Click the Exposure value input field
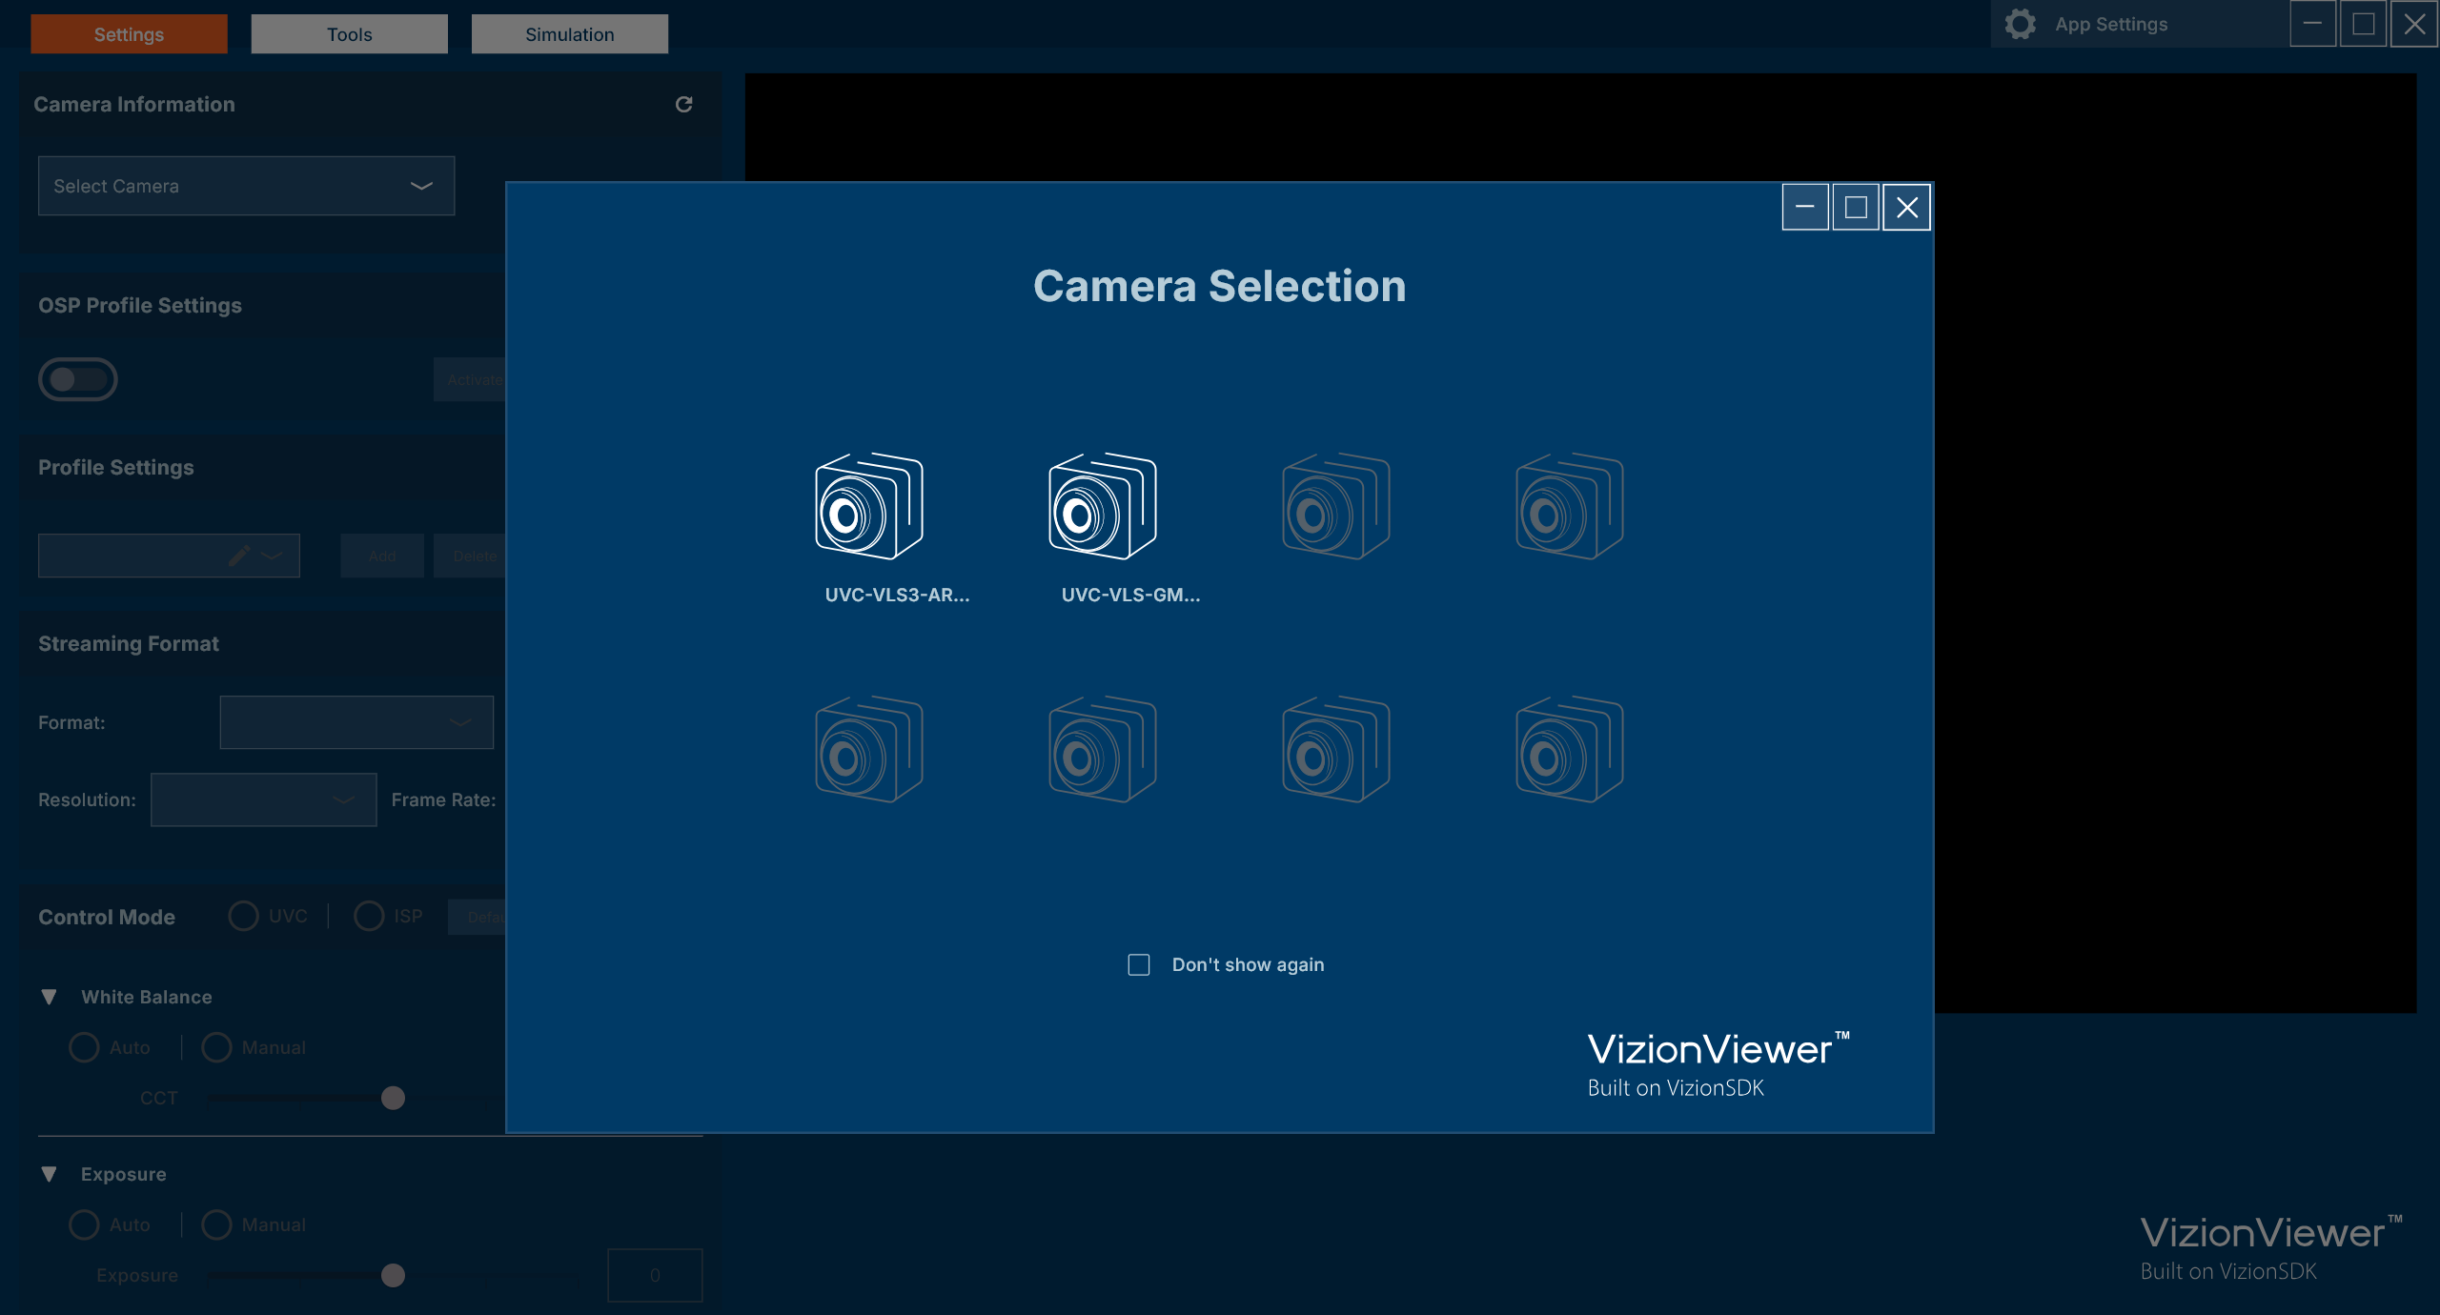 655,1274
